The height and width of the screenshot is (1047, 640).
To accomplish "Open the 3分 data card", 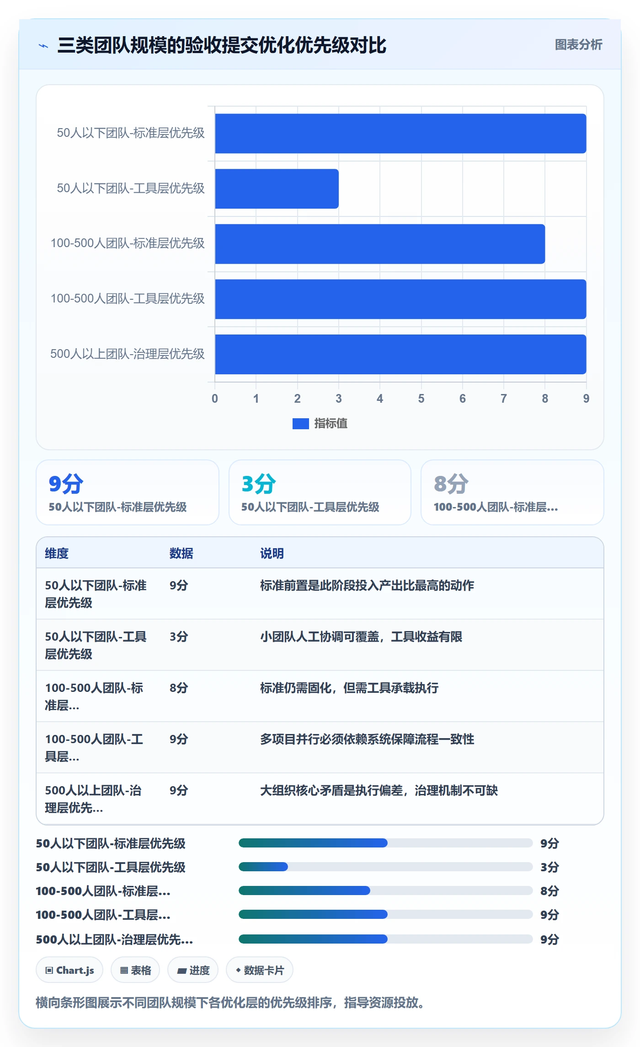I will 320,492.
